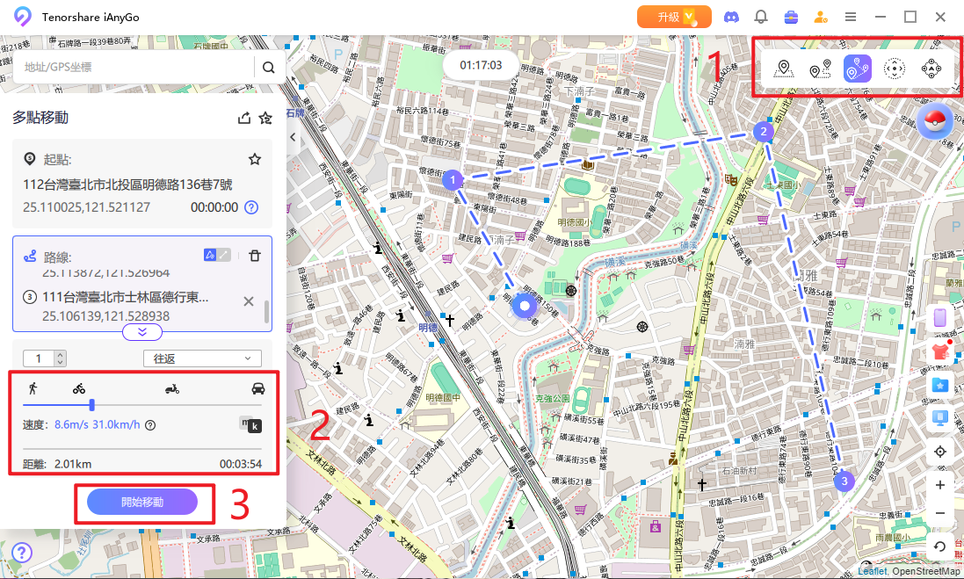Click the speed value 8.6m/s 31.0km/h
Viewport: 964px width, 579px height.
[98, 424]
